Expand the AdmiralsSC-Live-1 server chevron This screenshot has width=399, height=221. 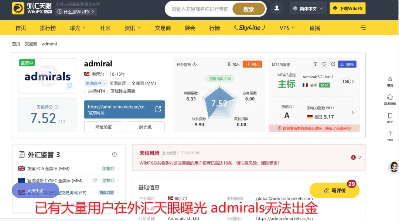click(353, 81)
